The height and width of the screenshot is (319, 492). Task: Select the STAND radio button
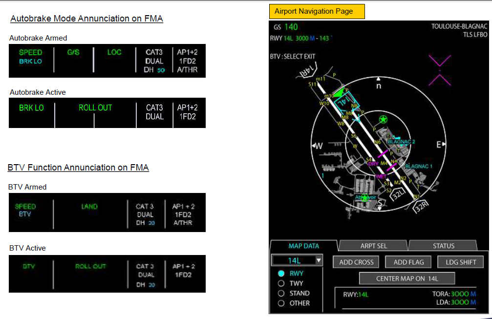coord(281,293)
